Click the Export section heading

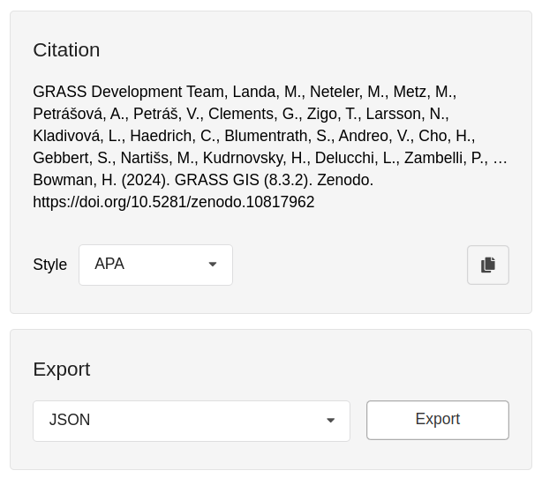[x=62, y=370]
